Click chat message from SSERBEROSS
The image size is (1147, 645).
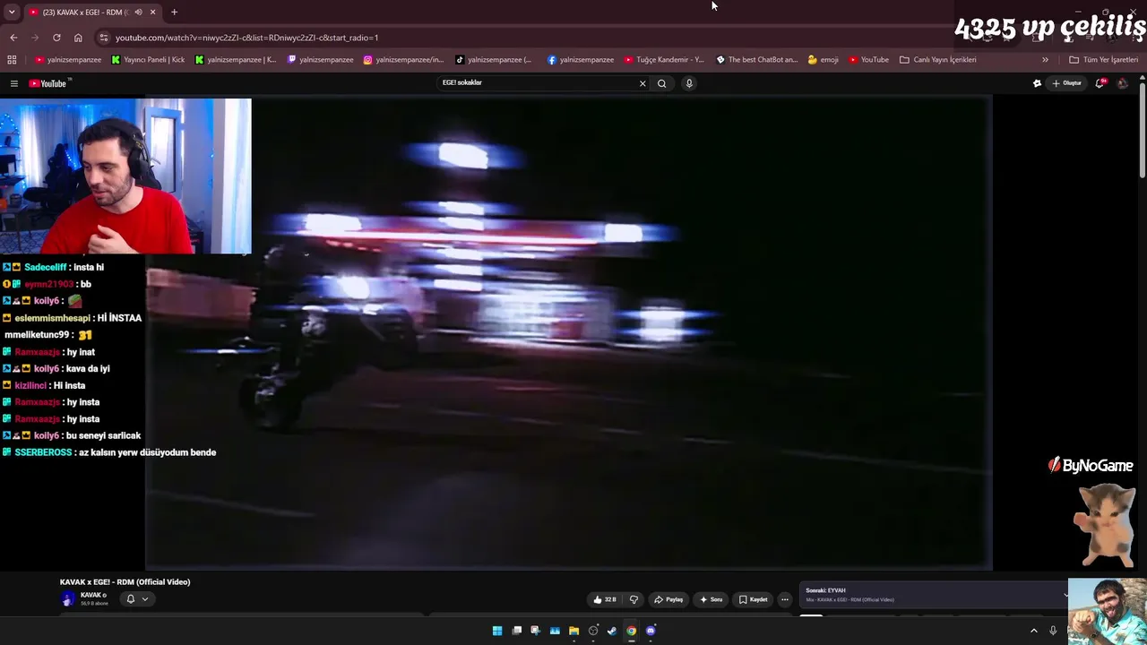point(116,452)
